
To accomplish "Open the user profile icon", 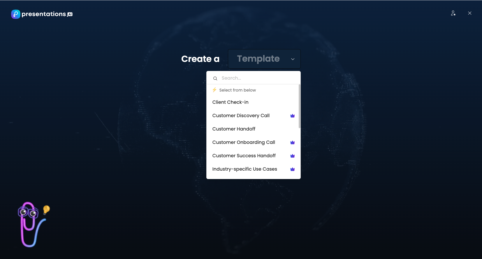I will click(453, 13).
